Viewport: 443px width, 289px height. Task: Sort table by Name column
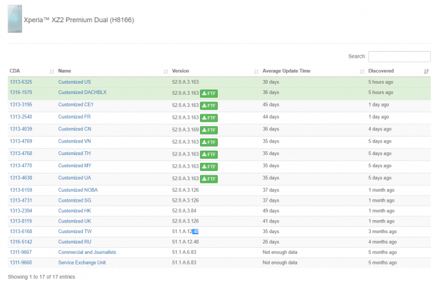[x=113, y=71]
